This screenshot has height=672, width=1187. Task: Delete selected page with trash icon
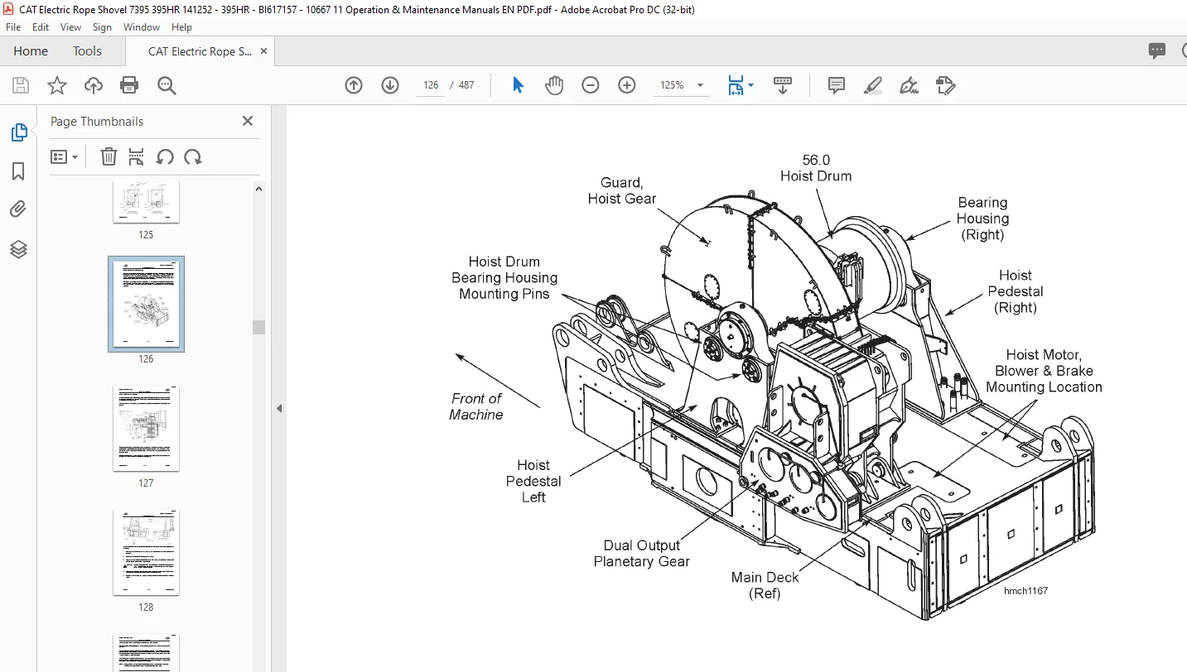coord(109,156)
